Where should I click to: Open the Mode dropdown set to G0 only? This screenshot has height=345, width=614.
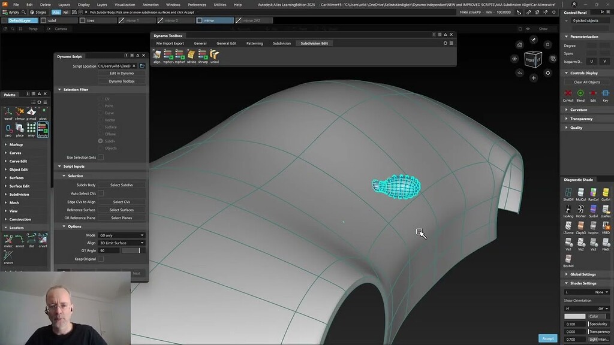click(x=122, y=235)
